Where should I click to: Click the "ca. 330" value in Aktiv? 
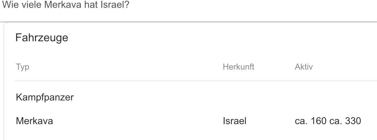[345, 121]
